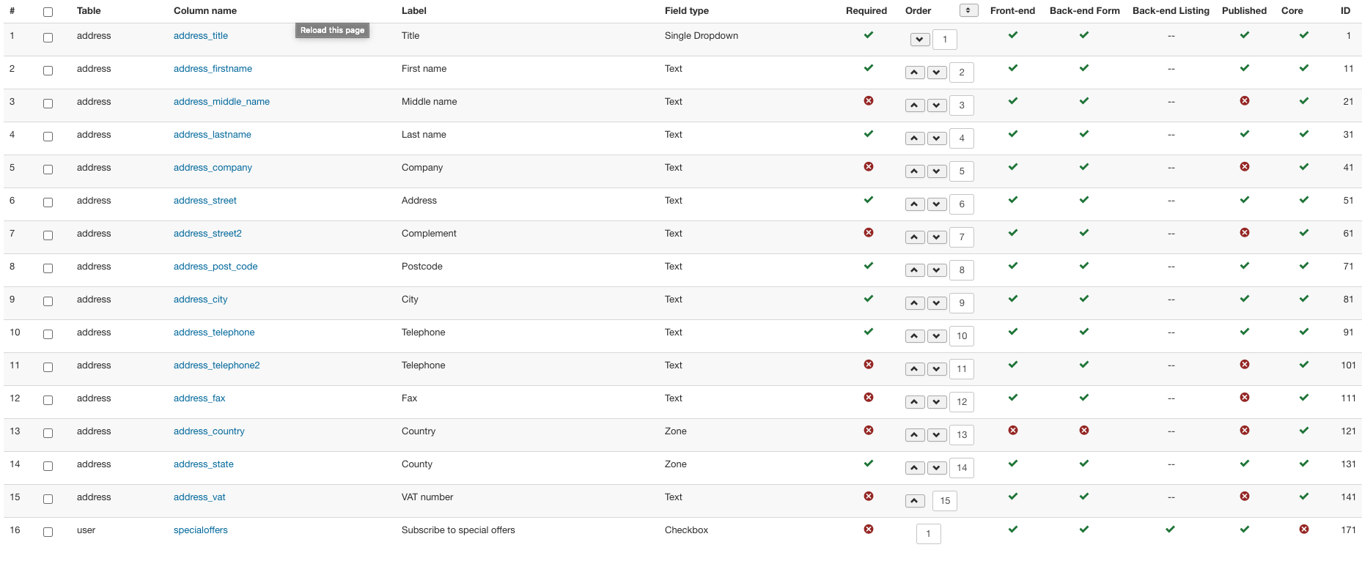
Task: Edit the order number for address_state
Action: pyautogui.click(x=961, y=468)
